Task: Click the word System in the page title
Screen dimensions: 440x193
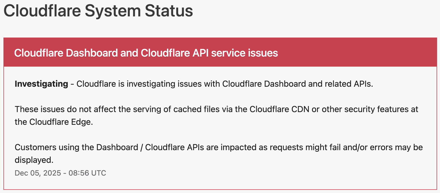Action: 113,11
